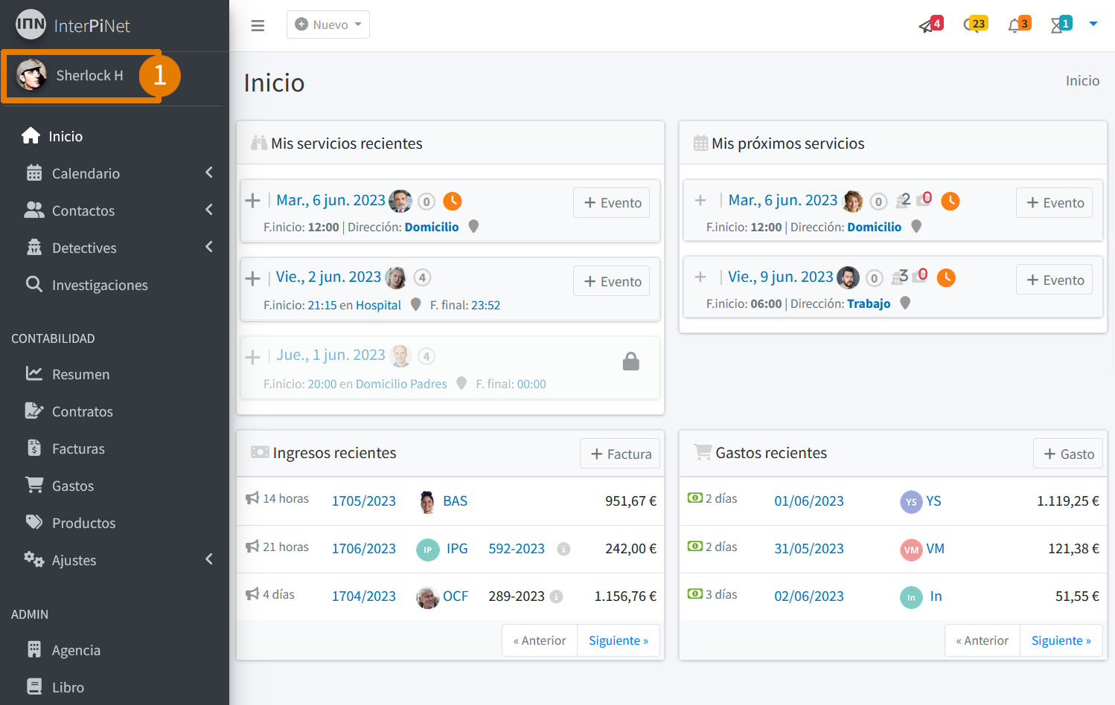
Task: Open client OCF link
Action: (456, 596)
